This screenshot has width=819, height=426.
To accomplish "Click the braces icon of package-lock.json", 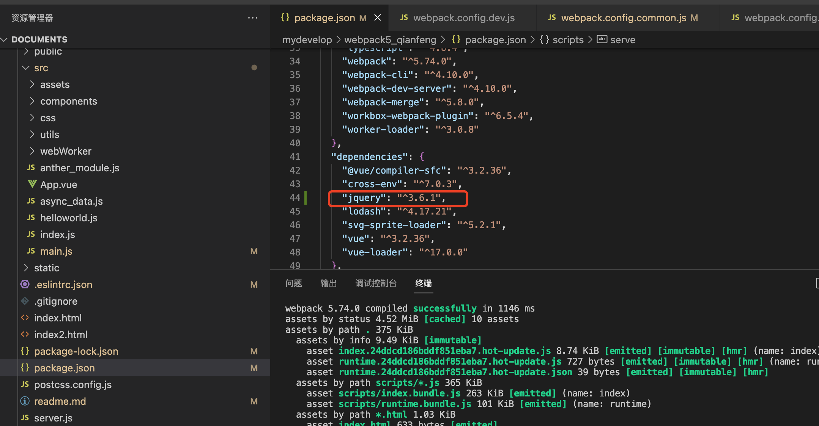I will [25, 351].
